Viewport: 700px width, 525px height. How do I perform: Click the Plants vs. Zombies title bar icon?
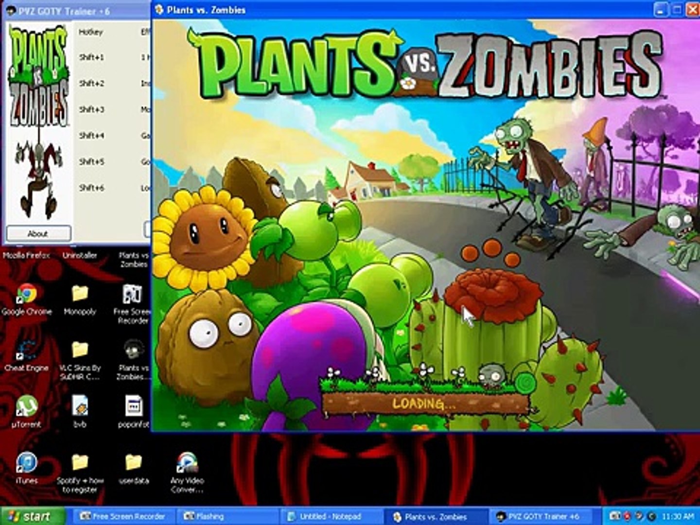click(x=159, y=10)
